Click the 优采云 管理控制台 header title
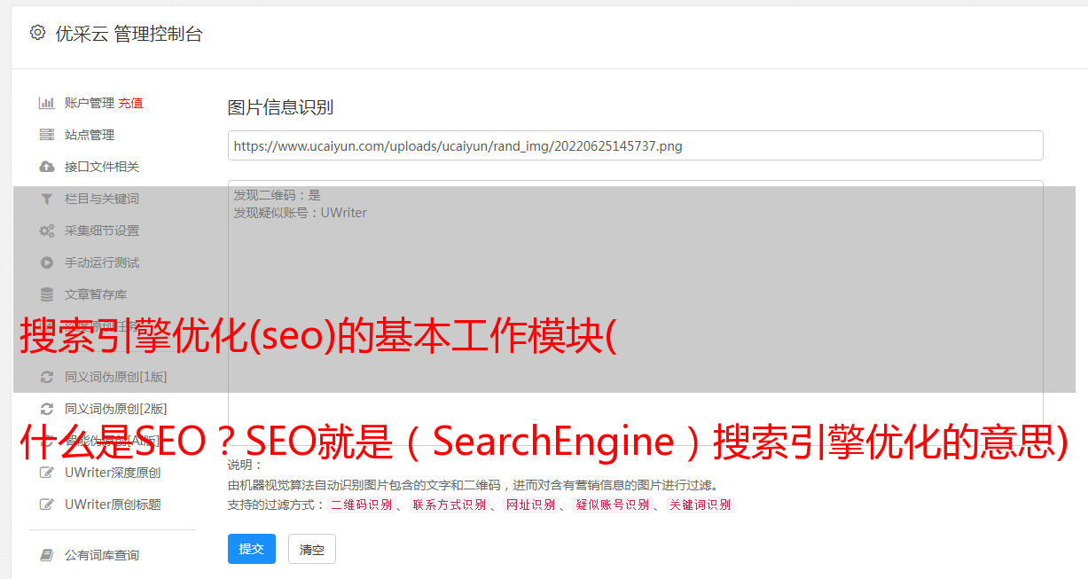This screenshot has height=579, width=1088. pos(129,34)
